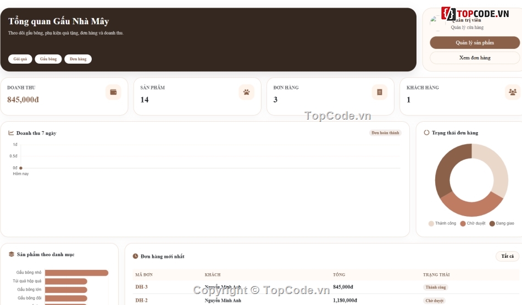The image size is (522, 305).
Task: Click the Quản lý cửa hàng subtitle text
Action: tap(467, 27)
